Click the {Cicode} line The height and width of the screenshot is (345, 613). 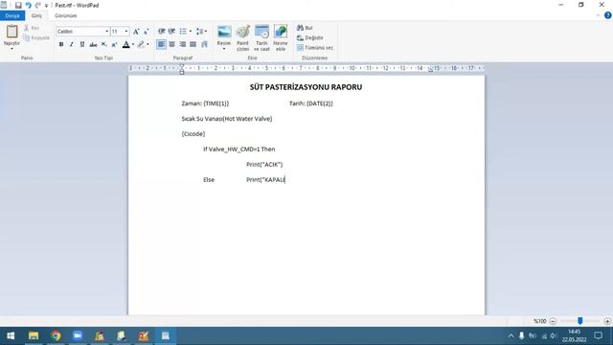[193, 134]
